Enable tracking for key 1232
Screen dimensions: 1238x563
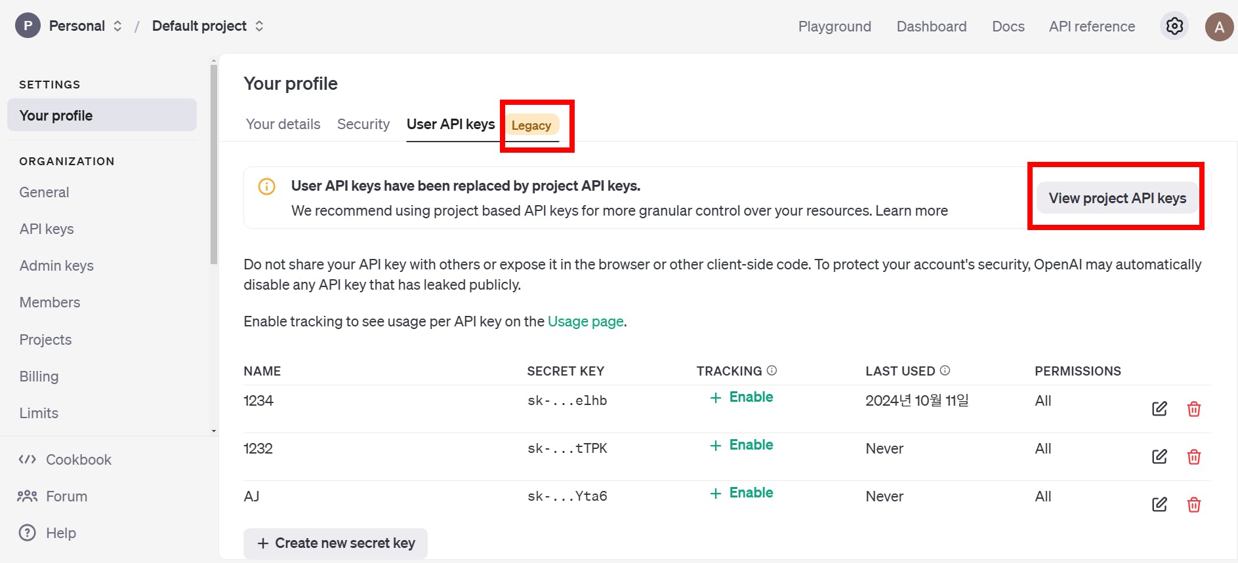[x=742, y=445]
